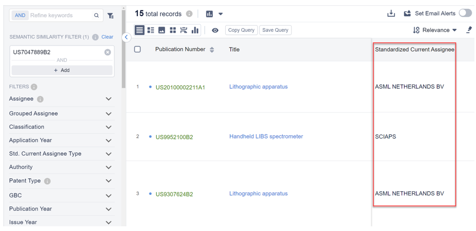
Task: Switch to the grid view icon
Action: [172, 30]
